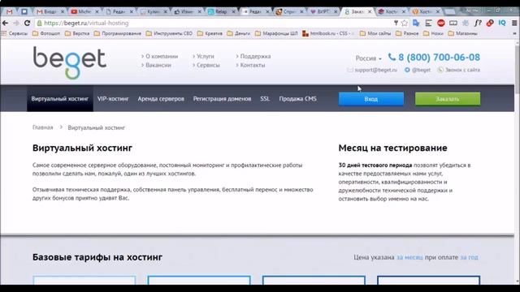This screenshot has height=292, width=520.
Task: Open the Инструменты СЕО bookmarks folder
Action: pyautogui.click(x=169, y=33)
